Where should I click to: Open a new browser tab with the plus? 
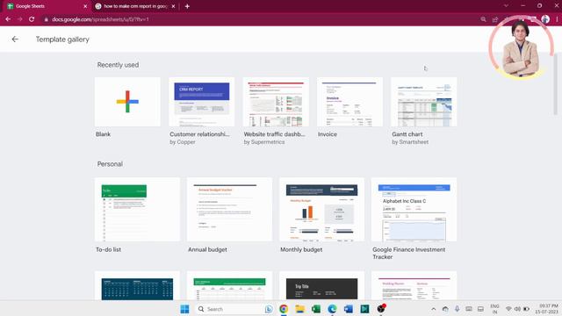point(187,6)
